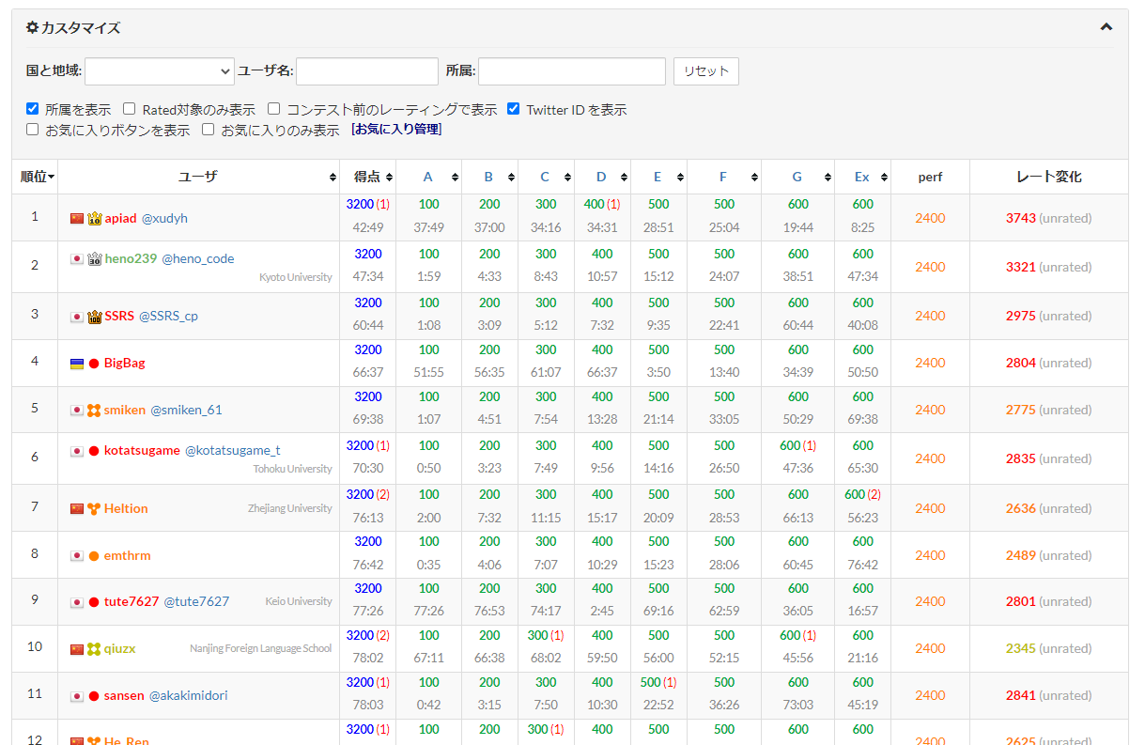Click the crown icon next to heno239
The image size is (1145, 745).
point(94,259)
